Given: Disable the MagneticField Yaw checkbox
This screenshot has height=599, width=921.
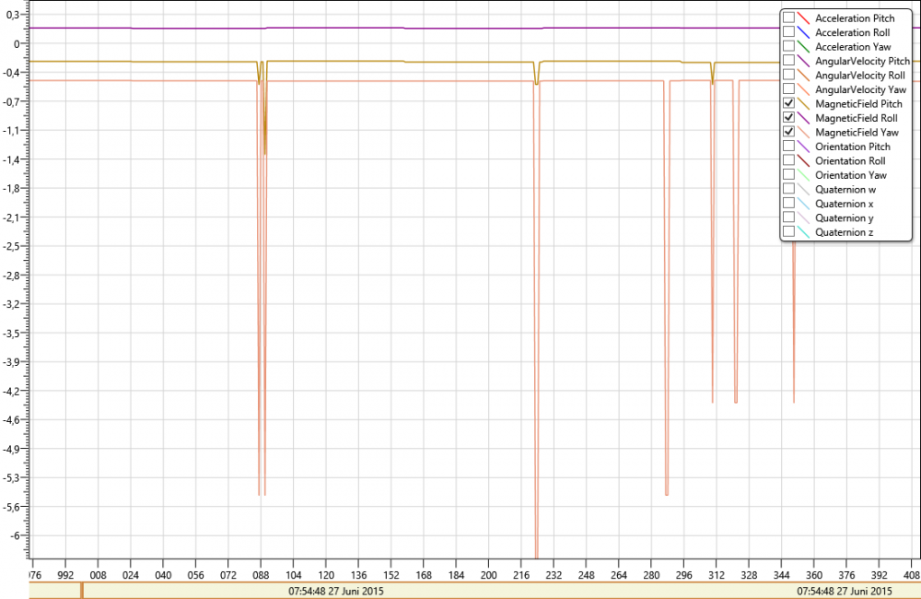Looking at the screenshot, I should pos(788,132).
